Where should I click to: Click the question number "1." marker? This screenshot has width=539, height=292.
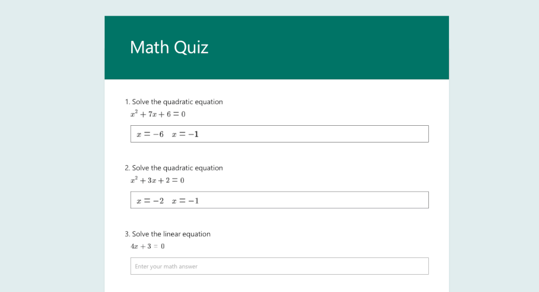click(x=127, y=102)
